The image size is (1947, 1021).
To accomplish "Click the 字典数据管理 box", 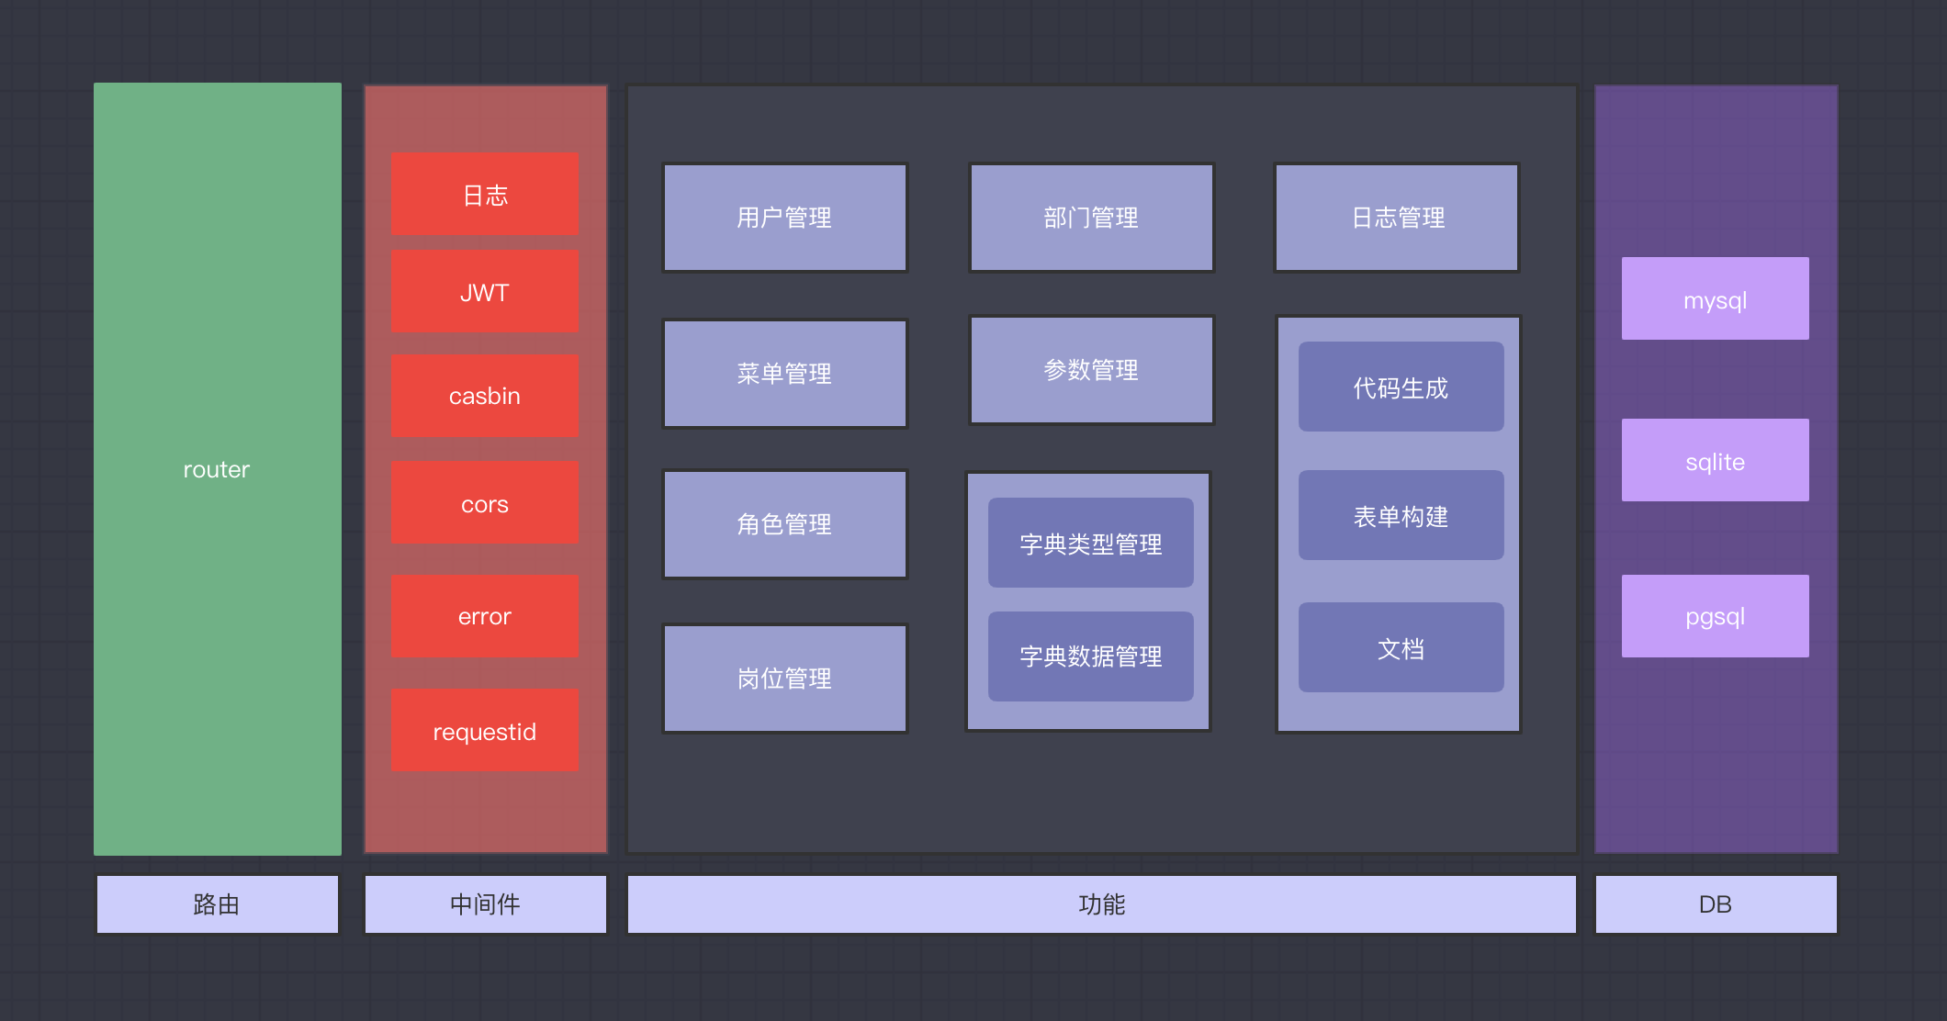I will 1090,656.
